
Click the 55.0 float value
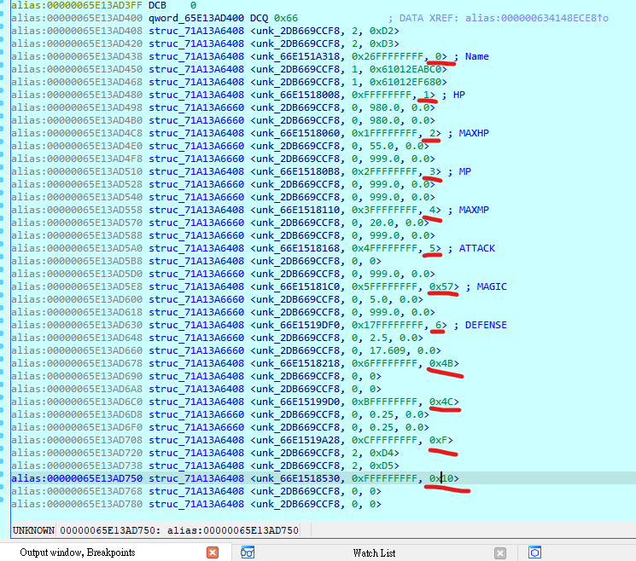click(x=382, y=146)
